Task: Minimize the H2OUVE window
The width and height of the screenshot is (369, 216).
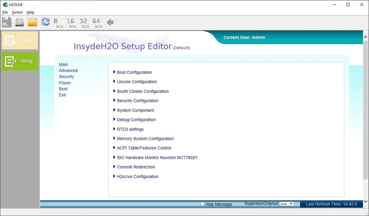Action: point(334,5)
